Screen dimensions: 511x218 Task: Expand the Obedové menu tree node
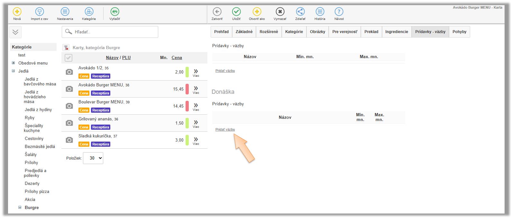pos(14,63)
